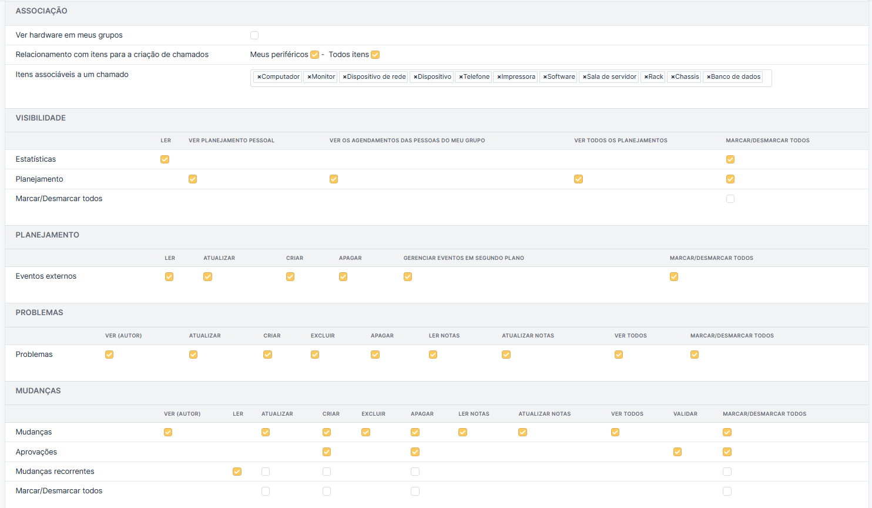Enable Ver hardware em meus grupos checkbox
This screenshot has height=508, width=872.
(x=254, y=35)
